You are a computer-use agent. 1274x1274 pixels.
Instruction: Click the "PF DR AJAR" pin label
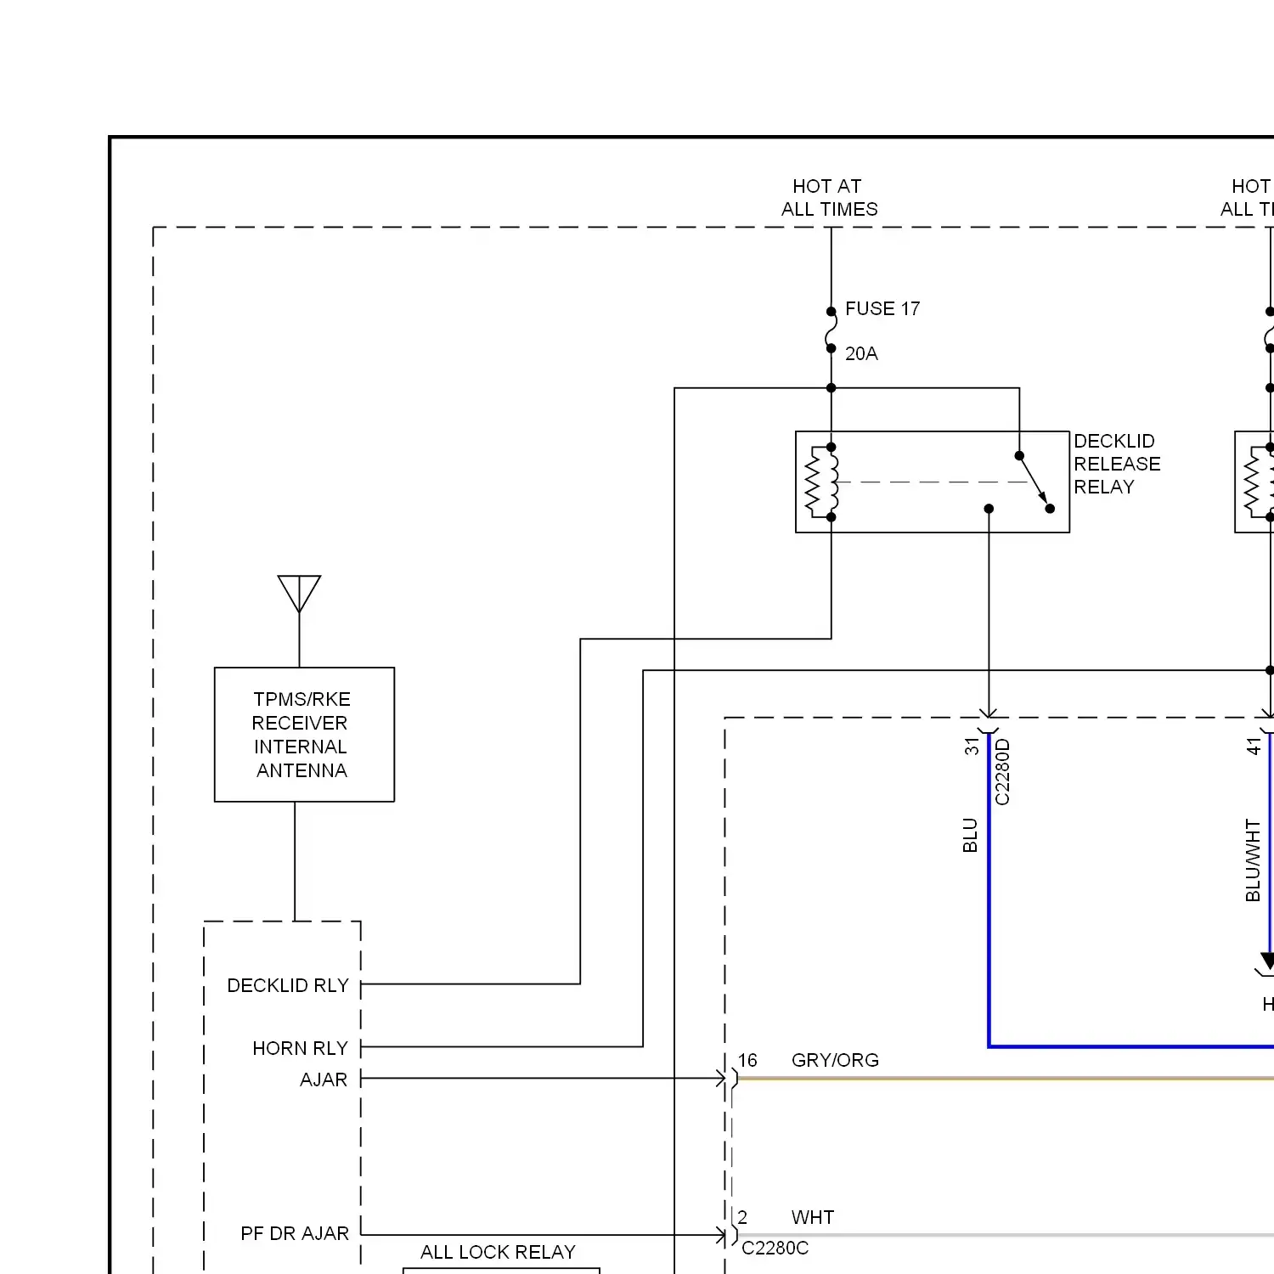(x=295, y=1233)
